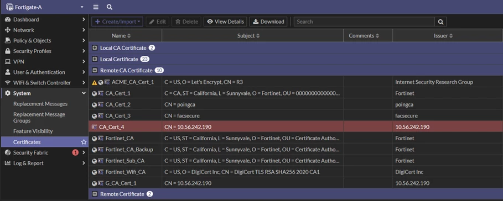
Task: Collapse the System menu chevron
Action: [x=84, y=93]
